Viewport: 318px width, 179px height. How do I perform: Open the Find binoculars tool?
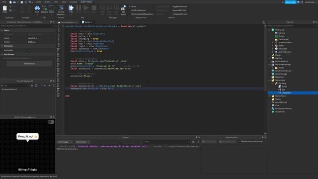click(37, 9)
